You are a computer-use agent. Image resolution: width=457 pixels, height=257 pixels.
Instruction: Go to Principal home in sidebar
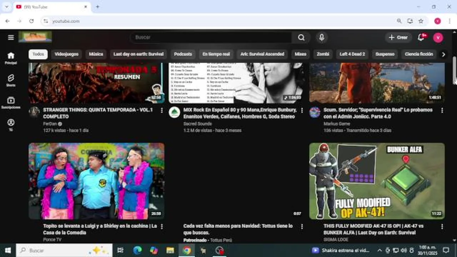click(x=11, y=59)
